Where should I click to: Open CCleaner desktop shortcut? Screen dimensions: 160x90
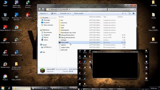coord(5,53)
